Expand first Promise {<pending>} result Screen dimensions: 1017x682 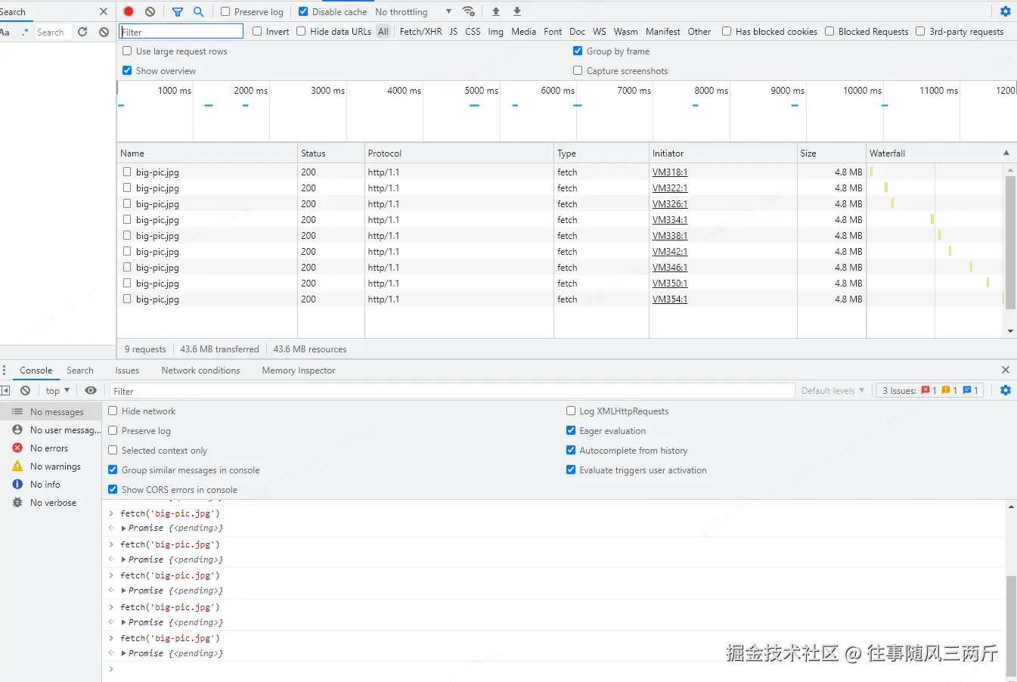coord(123,528)
